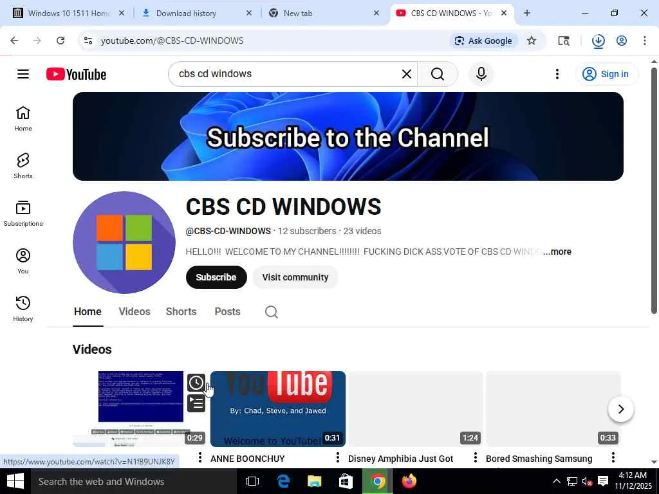This screenshot has width=659, height=494.
Task: Open YouTube settings three-dot menu
Action: click(x=557, y=75)
